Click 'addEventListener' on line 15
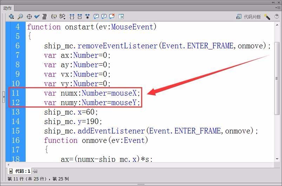The width and height of the screenshot is (282, 186). [111, 131]
